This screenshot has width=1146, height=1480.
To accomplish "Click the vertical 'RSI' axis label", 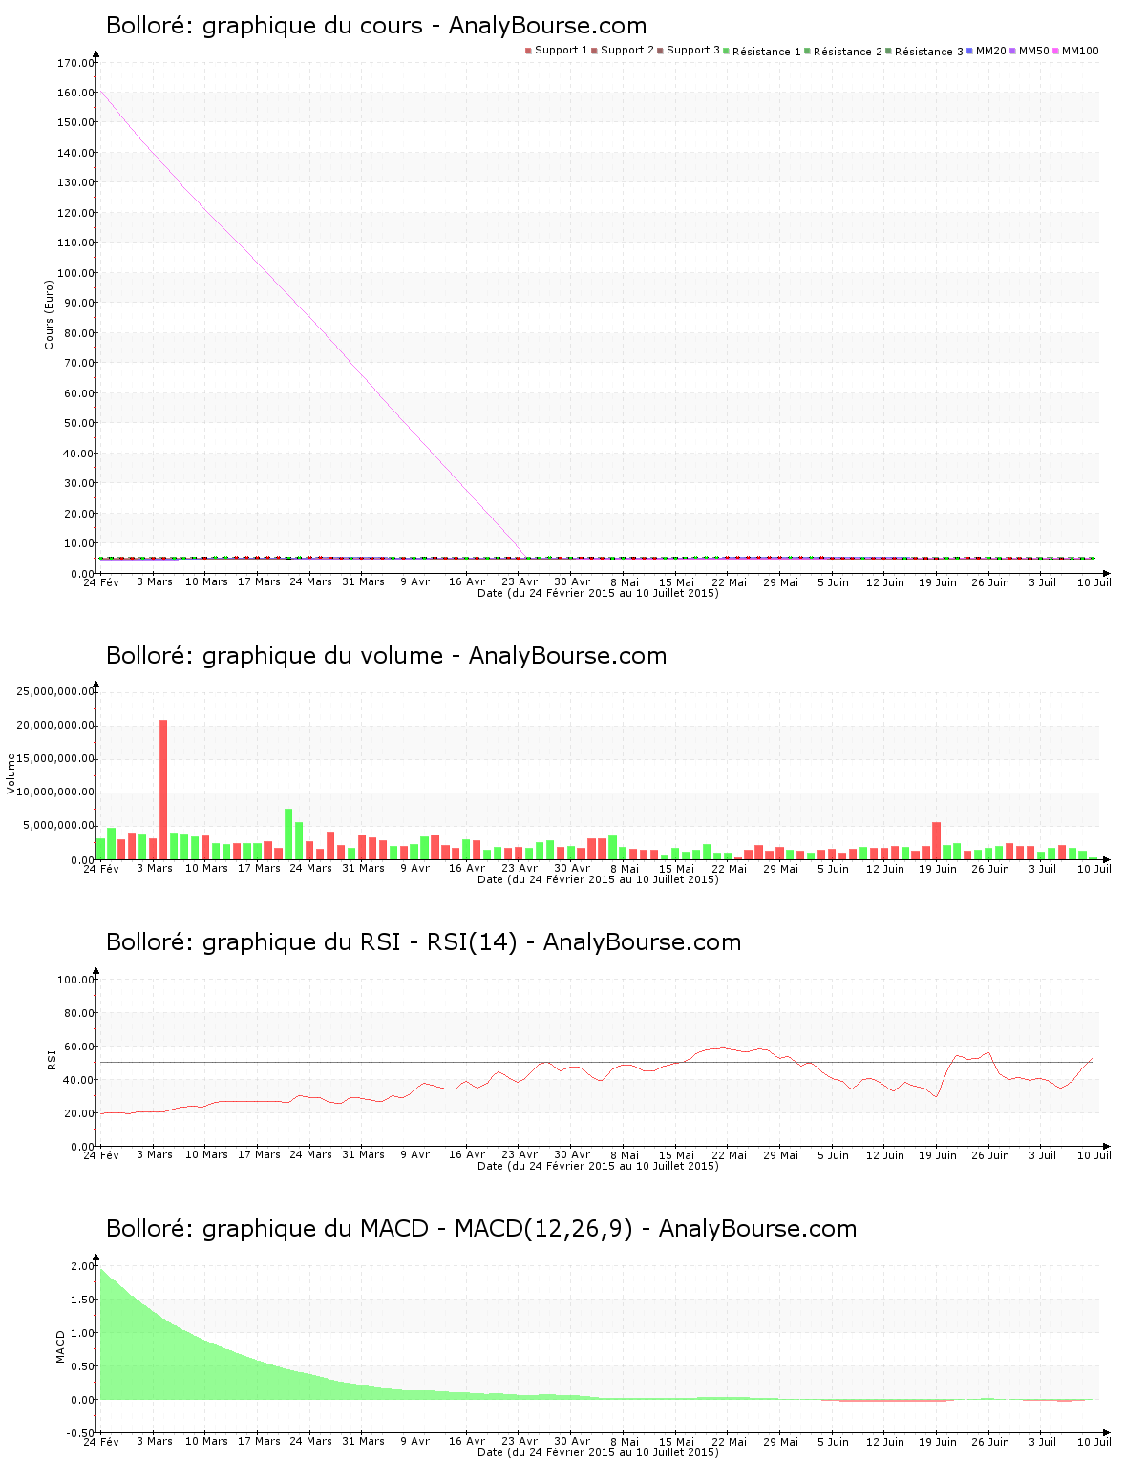I will [x=53, y=1059].
